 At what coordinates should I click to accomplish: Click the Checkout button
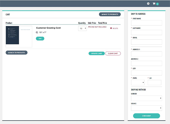147,116
